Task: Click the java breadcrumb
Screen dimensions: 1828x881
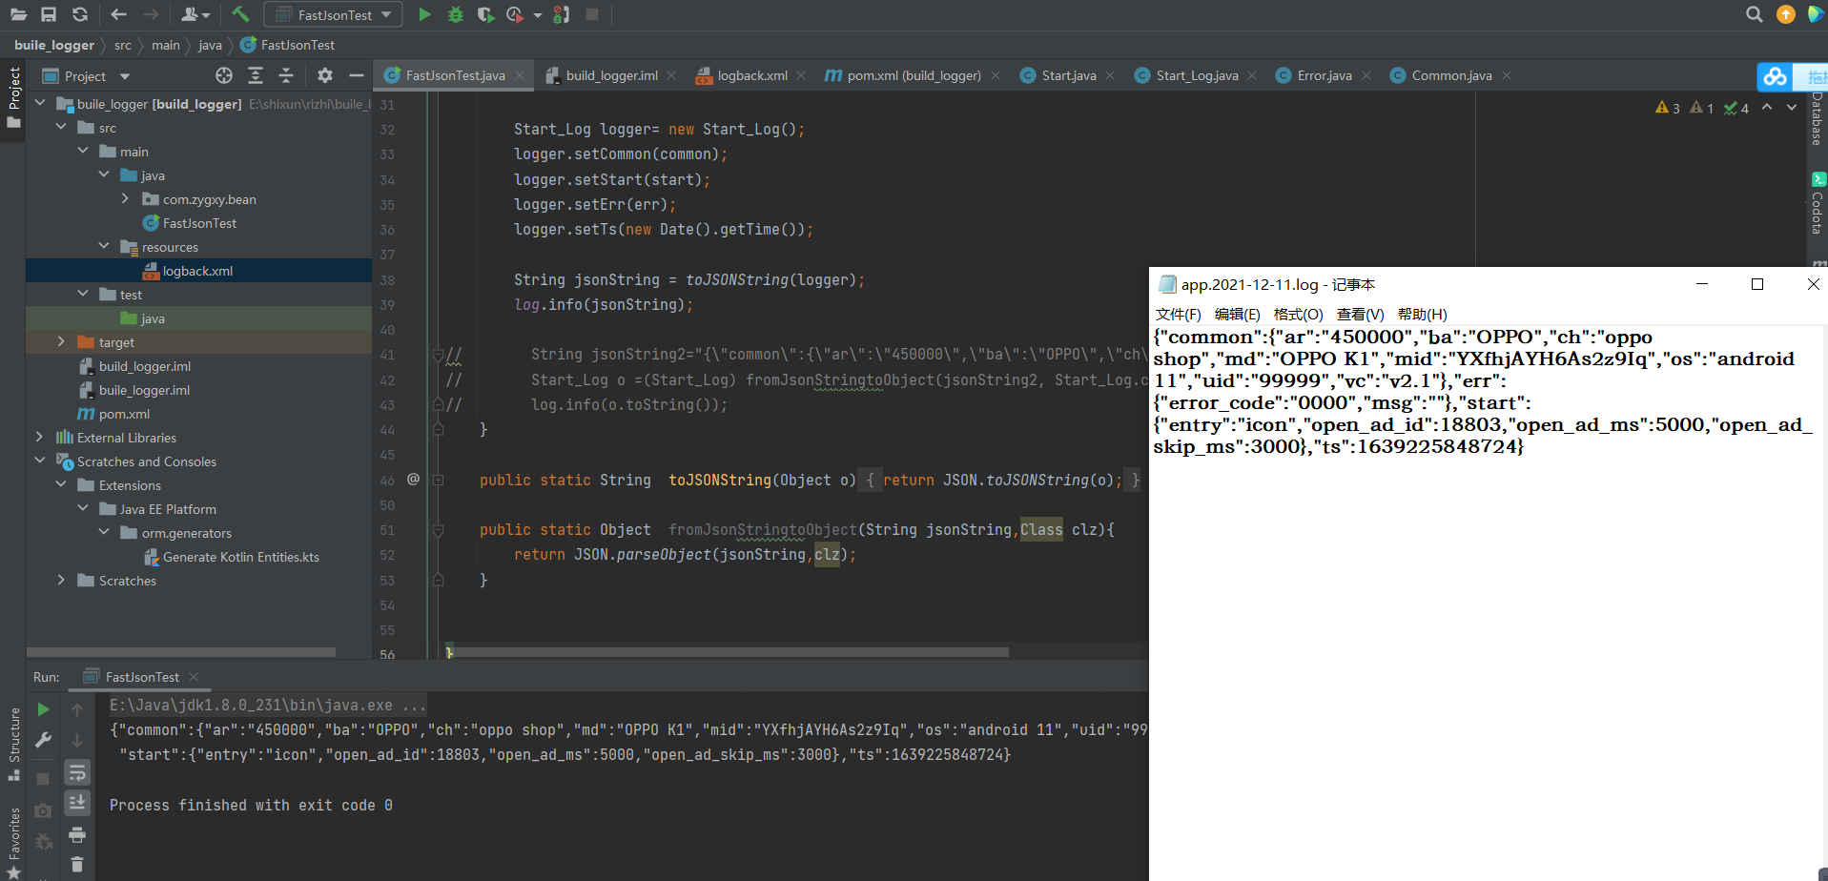Action: tap(210, 45)
